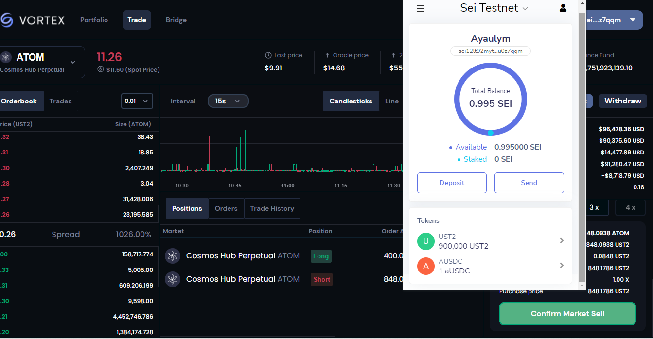This screenshot has width=653, height=339.
Task: Open the Trade History tab
Action: pos(272,208)
